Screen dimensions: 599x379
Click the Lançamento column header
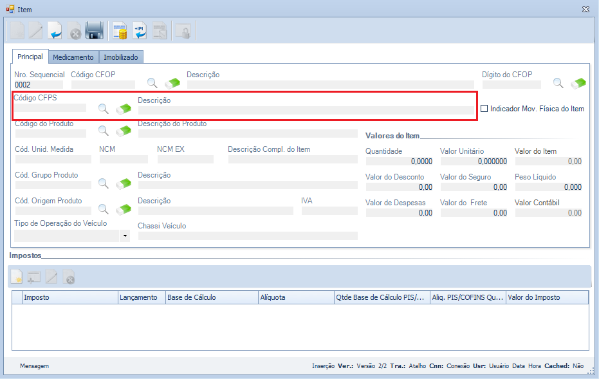tap(142, 297)
